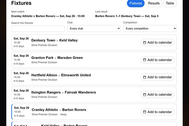The image size is (189, 126).
Task: Click team name Elmsworth United
Action: tap(76, 75)
